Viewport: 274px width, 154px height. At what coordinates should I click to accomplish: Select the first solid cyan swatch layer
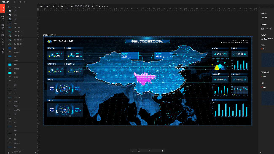pyautogui.click(x=10, y=64)
